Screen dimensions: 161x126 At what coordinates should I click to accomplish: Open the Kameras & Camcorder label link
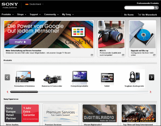(52, 86)
